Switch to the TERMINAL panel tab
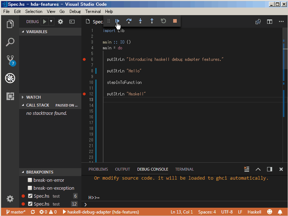 pyautogui.click(x=184, y=169)
